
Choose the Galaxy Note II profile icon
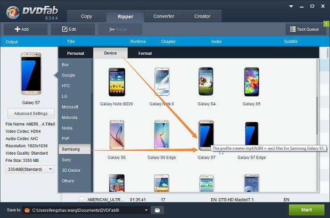(x=162, y=82)
